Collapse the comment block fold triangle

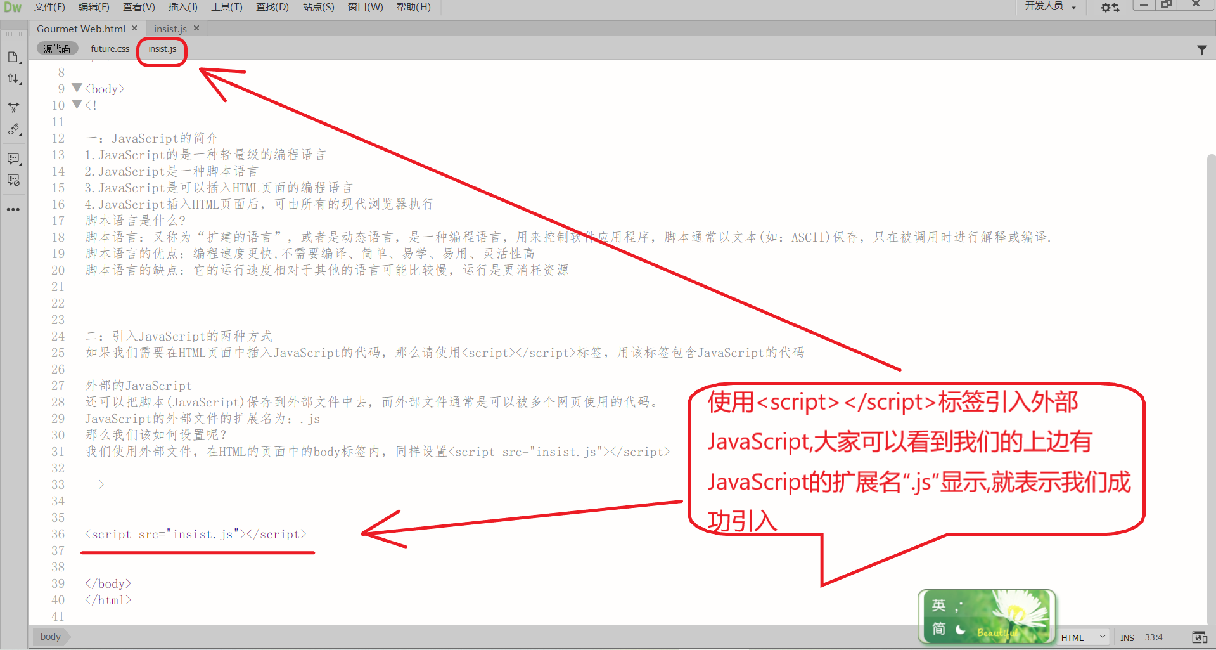click(77, 104)
